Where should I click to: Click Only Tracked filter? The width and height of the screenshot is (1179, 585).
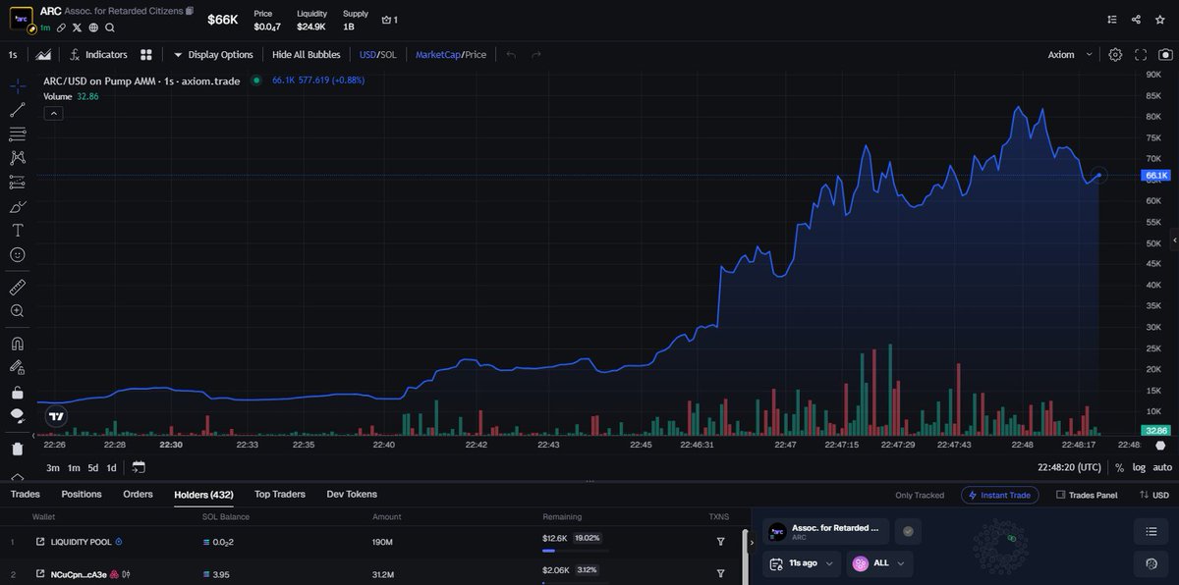[x=919, y=495]
